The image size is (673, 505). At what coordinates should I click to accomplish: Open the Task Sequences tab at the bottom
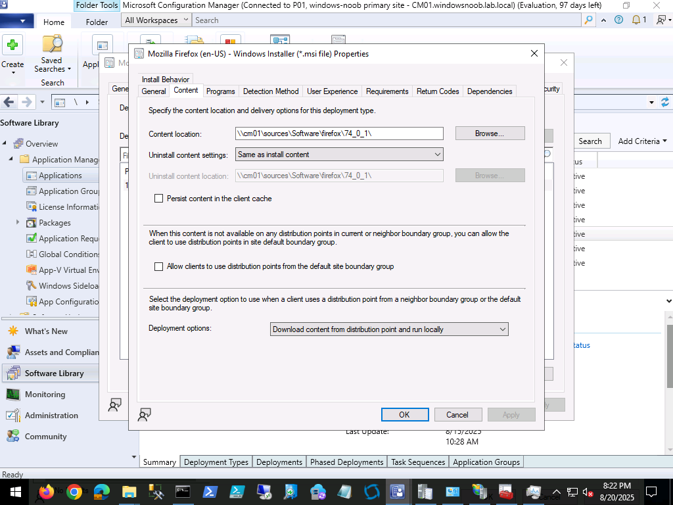[418, 462]
